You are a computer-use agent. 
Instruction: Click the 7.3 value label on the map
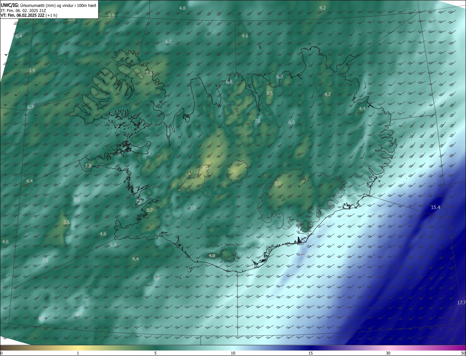(x=193, y=208)
